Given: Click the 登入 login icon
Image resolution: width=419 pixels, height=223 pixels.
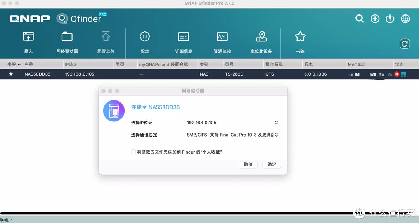Looking at the screenshot, I should [28, 37].
